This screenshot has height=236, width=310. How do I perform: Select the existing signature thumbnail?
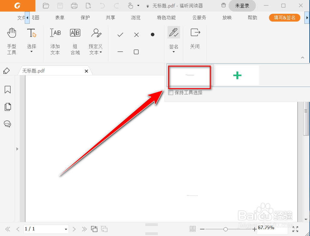pyautogui.click(x=189, y=75)
